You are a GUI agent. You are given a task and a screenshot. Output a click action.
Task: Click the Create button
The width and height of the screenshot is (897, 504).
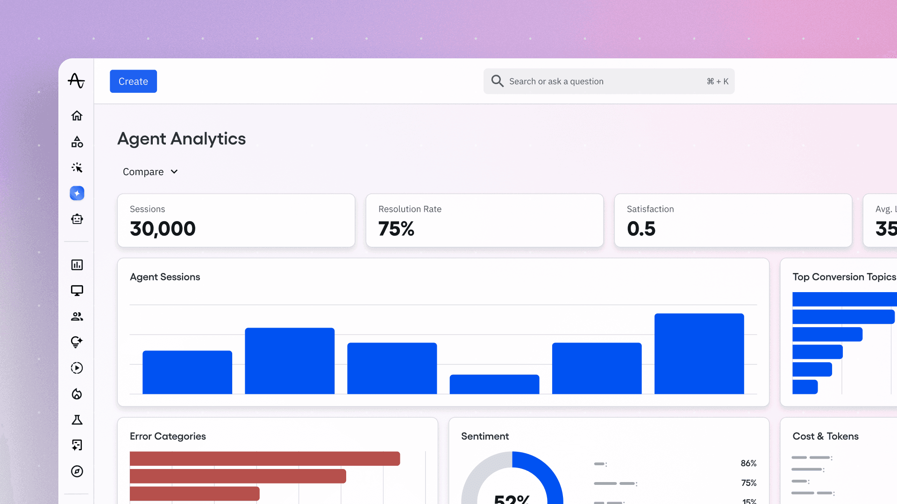point(133,81)
